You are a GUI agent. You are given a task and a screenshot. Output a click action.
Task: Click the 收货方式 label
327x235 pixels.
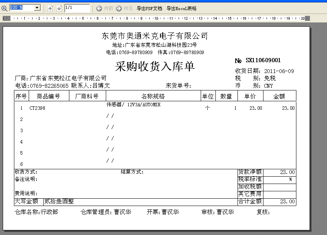click(x=26, y=172)
